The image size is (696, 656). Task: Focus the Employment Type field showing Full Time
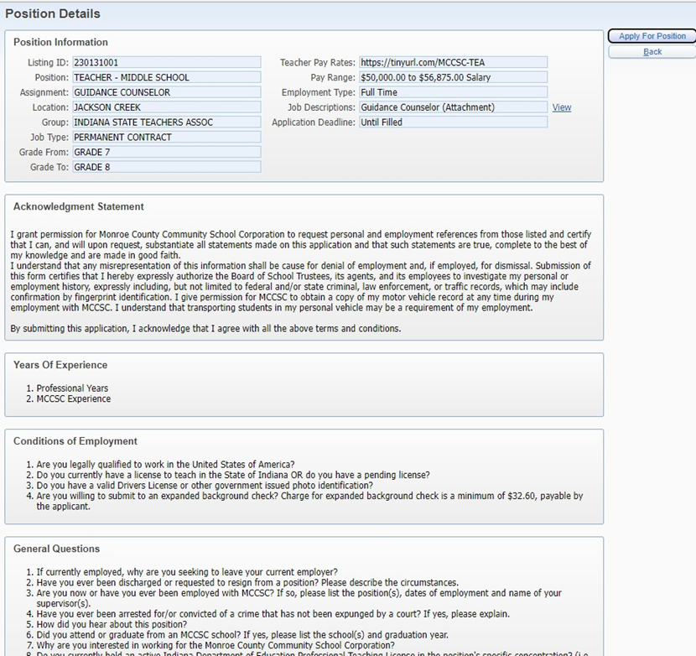pos(453,93)
